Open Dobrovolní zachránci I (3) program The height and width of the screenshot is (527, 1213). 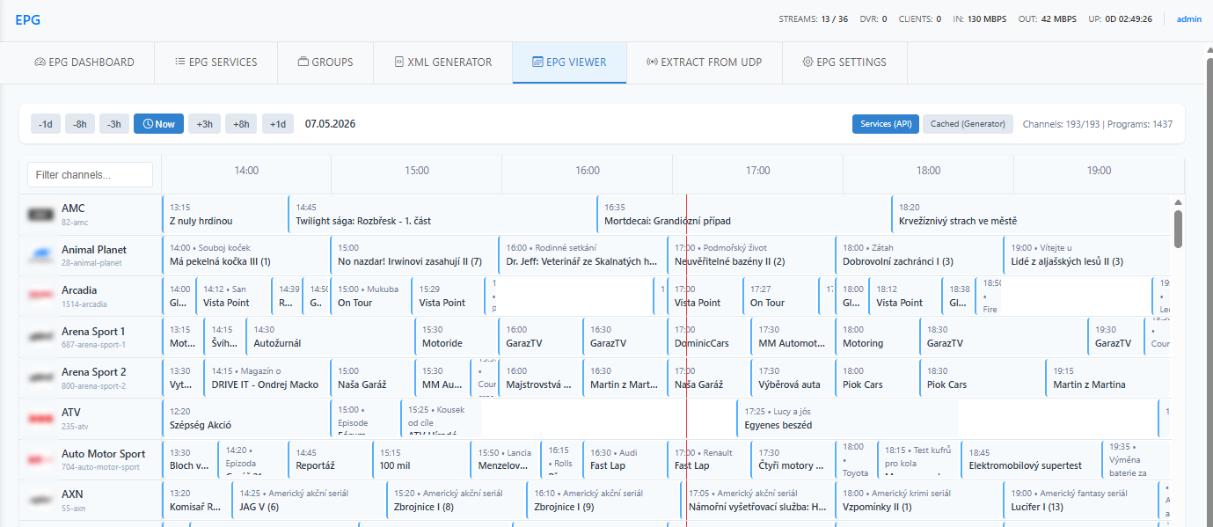918,255
